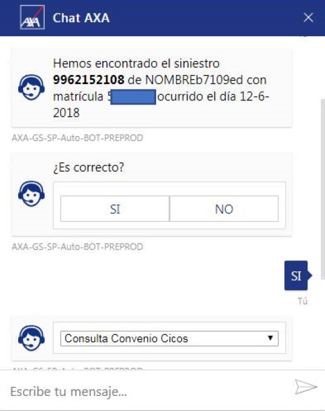Click first AXA-GS-SP-Auto-BOT-PREPROD sender label
Image resolution: width=325 pixels, height=411 pixels.
[77, 138]
